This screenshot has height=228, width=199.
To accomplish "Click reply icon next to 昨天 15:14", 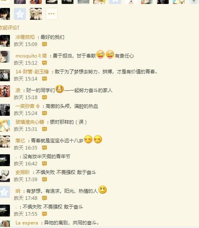I will tap(44, 79).
